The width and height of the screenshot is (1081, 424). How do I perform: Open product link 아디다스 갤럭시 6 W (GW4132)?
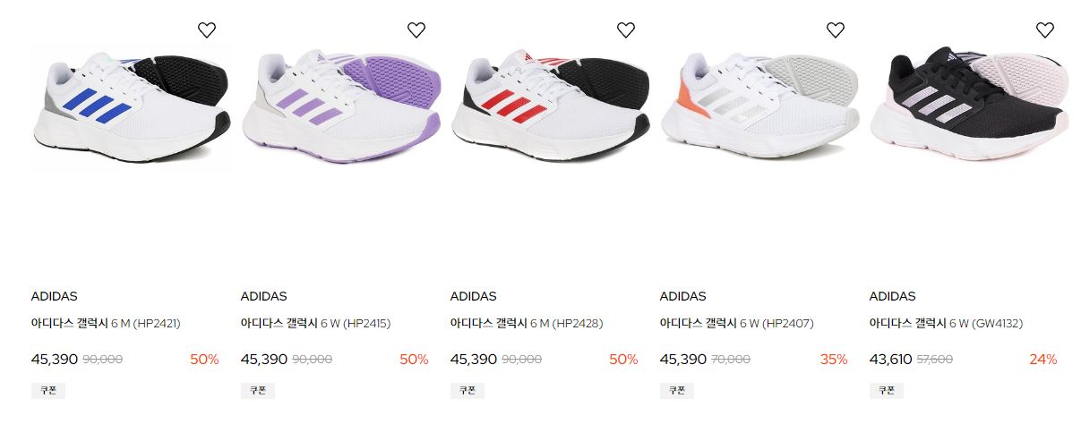[946, 323]
